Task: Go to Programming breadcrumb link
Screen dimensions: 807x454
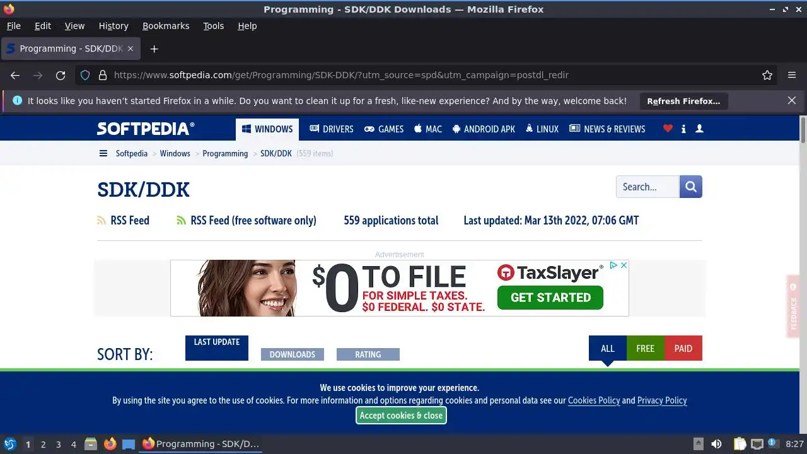Action: (225, 153)
